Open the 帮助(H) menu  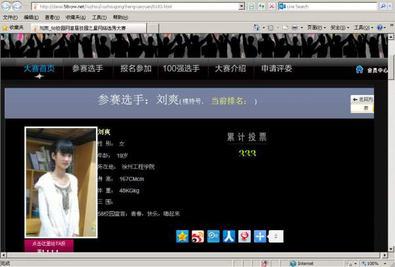[x=120, y=17]
